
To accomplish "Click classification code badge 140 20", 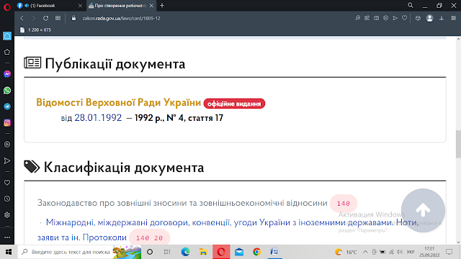I will tap(149, 237).
